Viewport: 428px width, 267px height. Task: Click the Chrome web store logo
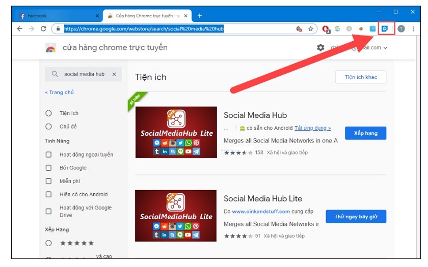(50, 48)
